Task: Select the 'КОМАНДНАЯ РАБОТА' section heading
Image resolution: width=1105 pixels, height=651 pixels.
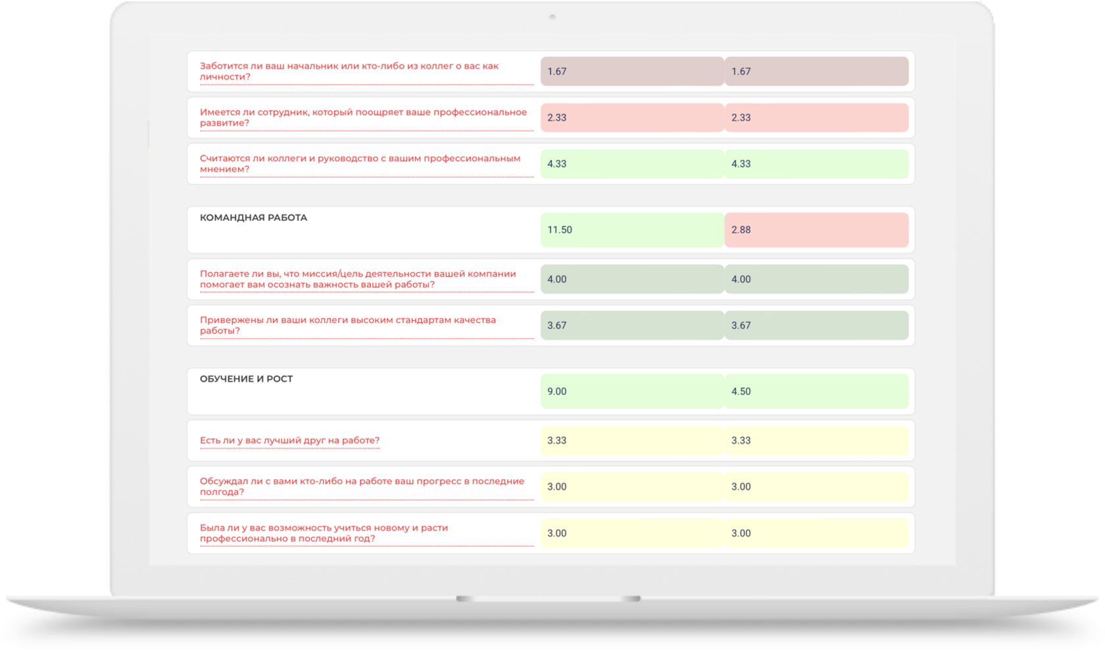Action: point(253,218)
